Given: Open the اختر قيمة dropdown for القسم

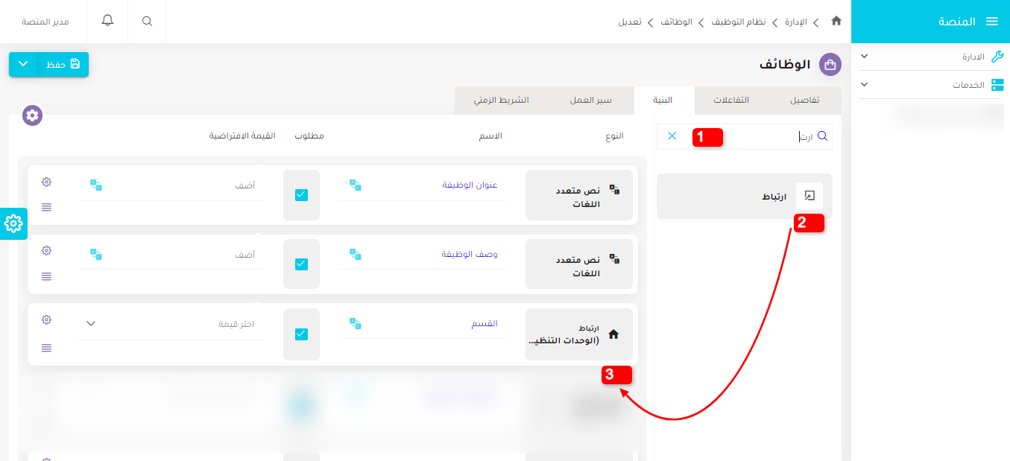Looking at the screenshot, I should pos(171,323).
